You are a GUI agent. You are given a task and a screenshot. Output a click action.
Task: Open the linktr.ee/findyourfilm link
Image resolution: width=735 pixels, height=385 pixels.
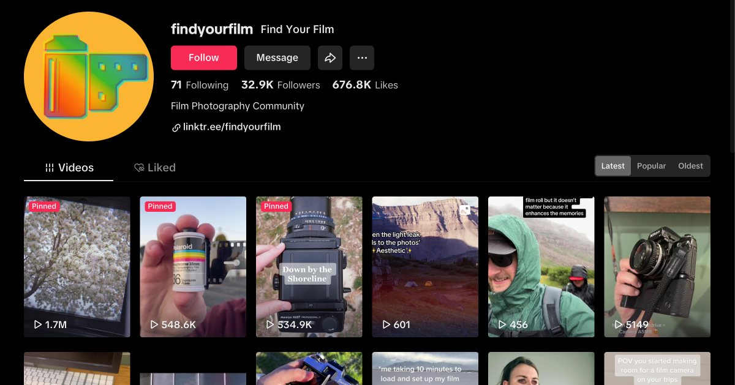coord(232,127)
